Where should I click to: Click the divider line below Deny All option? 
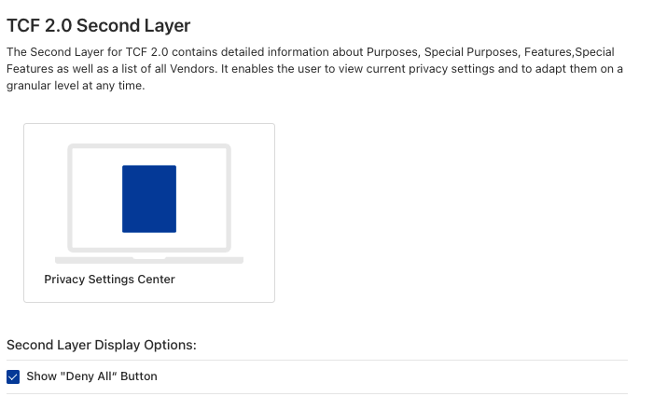pos(317,393)
